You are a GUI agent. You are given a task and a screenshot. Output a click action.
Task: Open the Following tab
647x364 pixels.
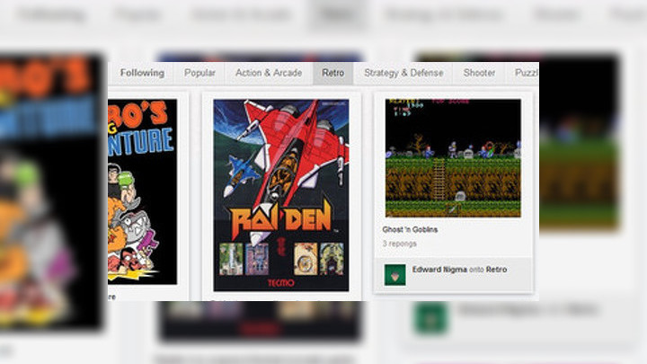point(142,73)
